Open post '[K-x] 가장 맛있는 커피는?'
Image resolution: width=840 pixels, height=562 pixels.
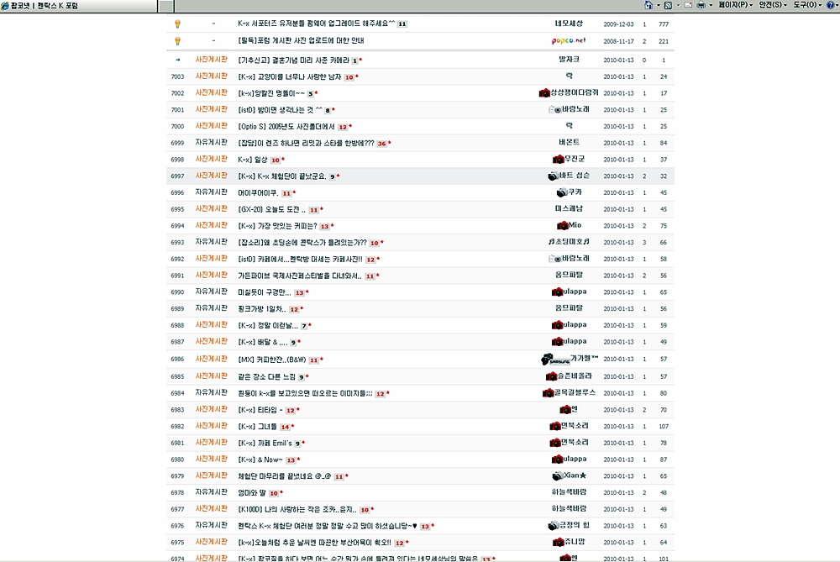[277, 226]
